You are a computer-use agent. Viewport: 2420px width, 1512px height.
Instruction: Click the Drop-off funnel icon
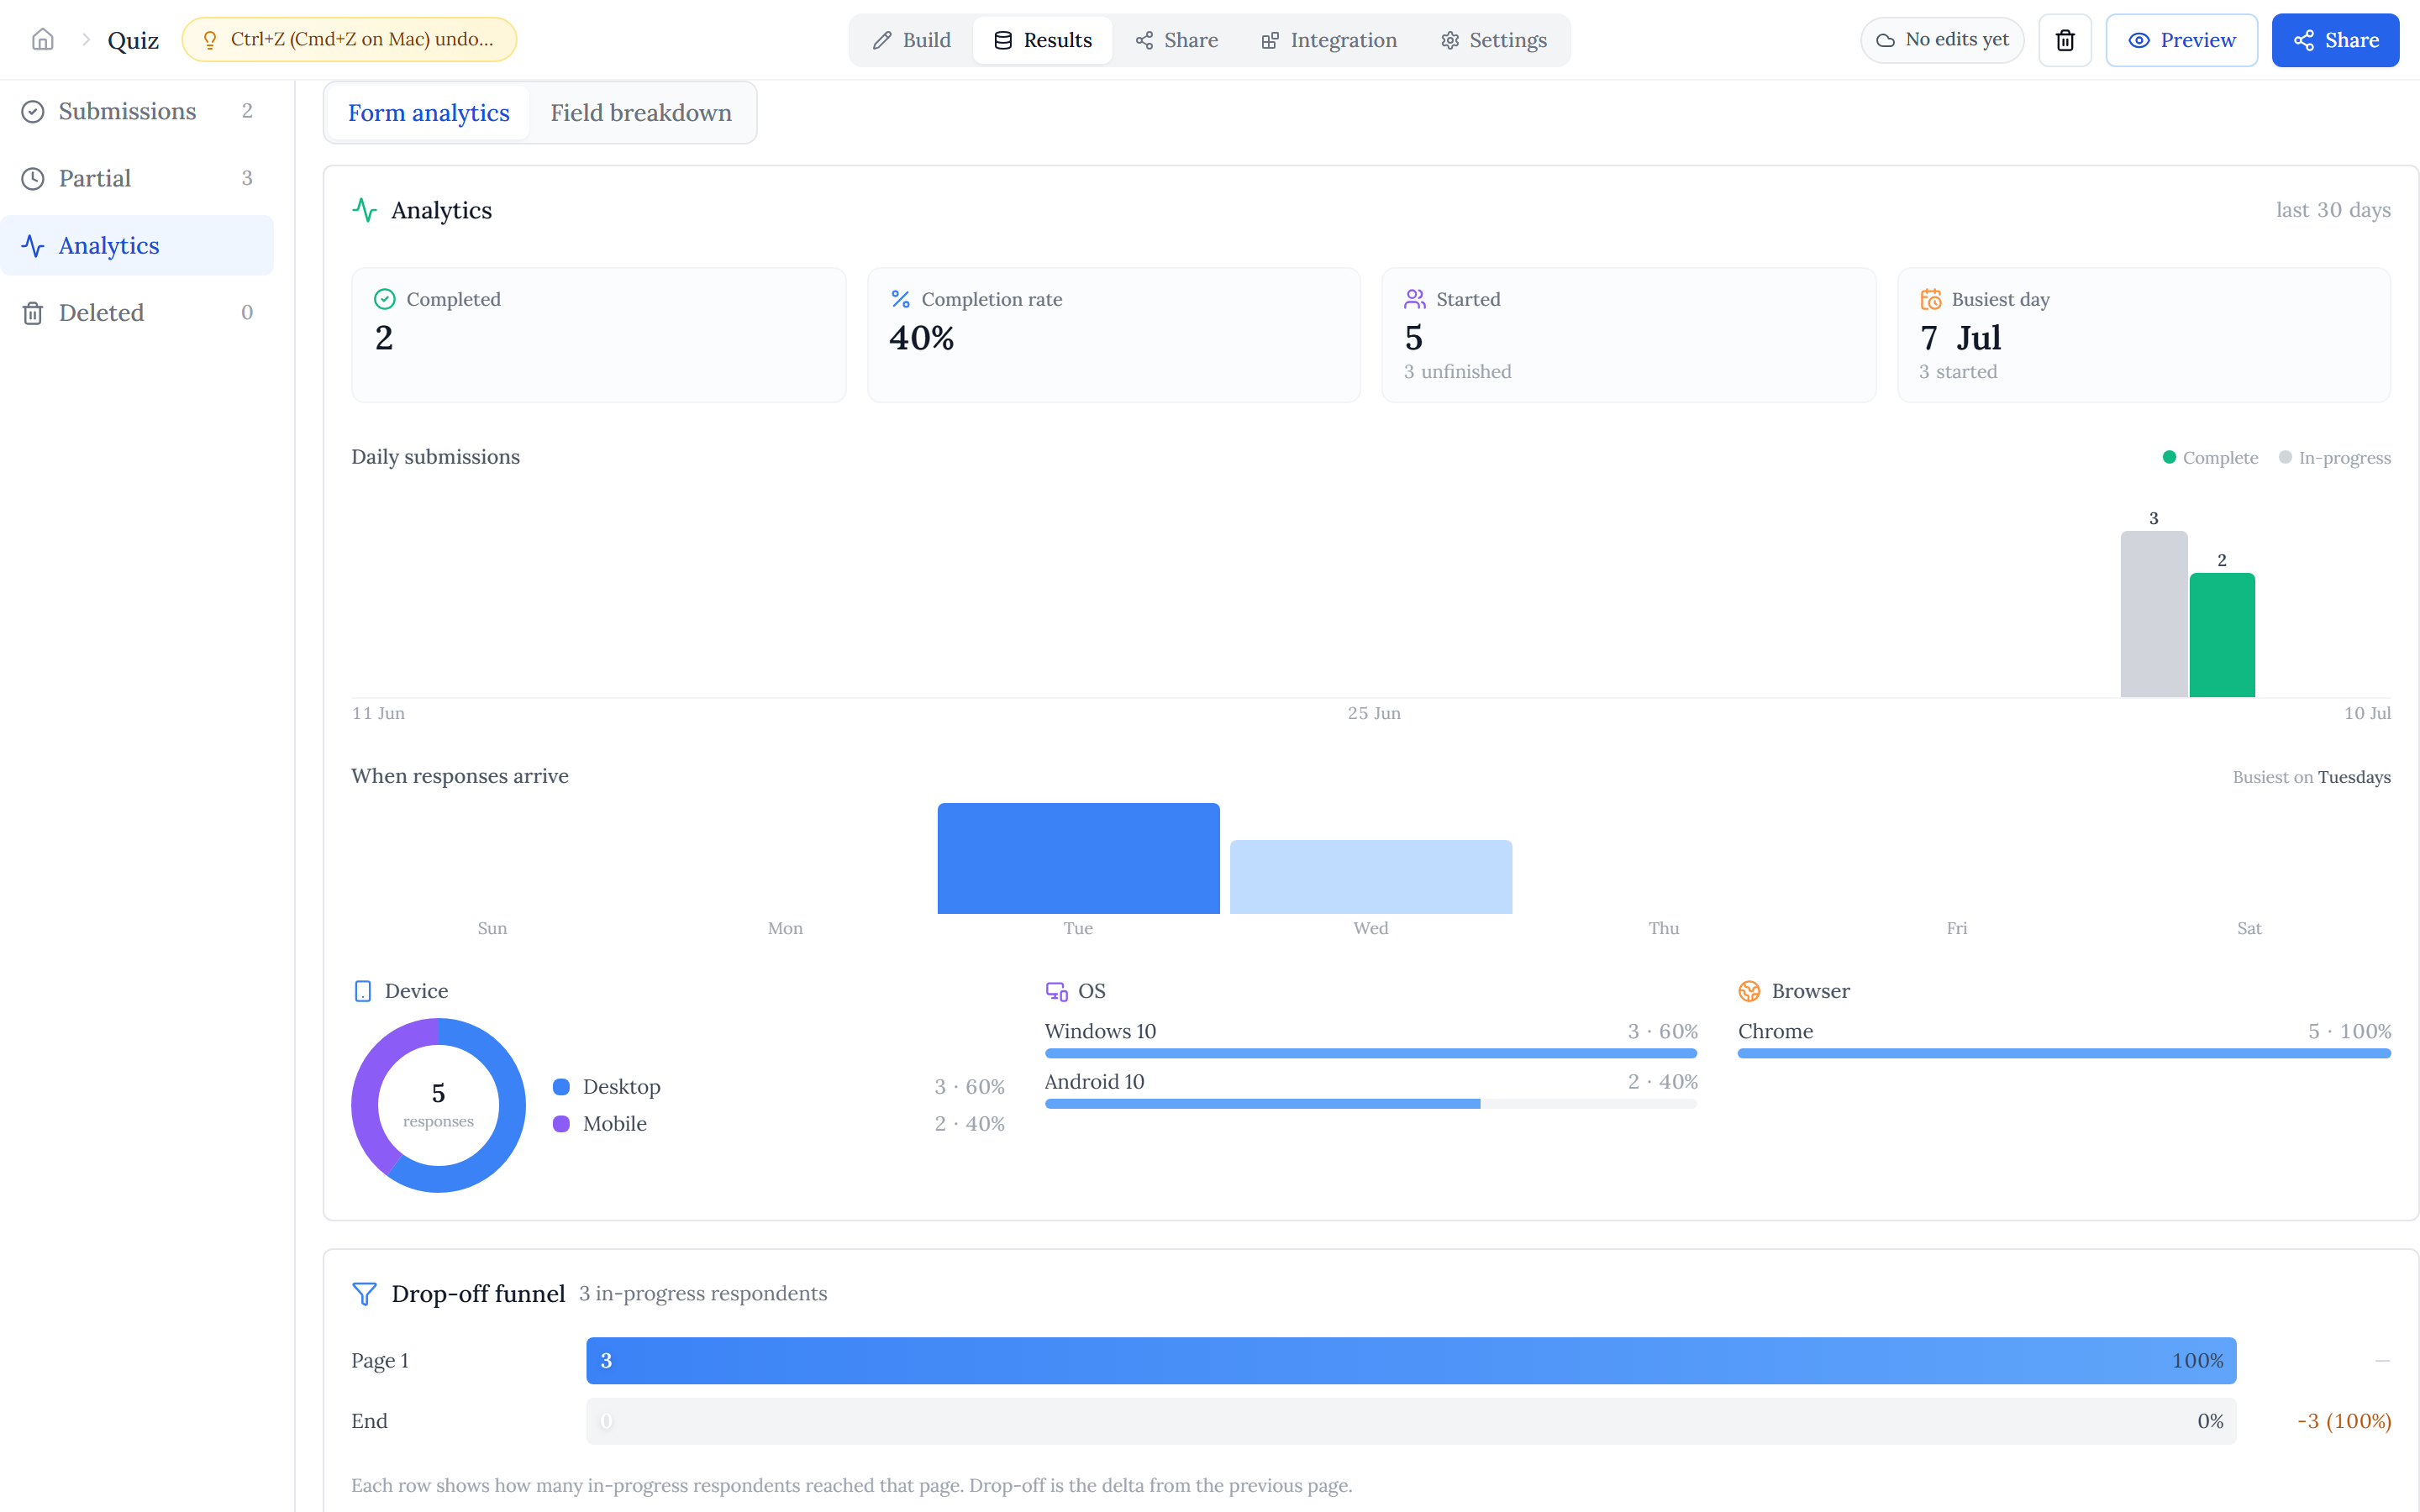click(x=365, y=1294)
